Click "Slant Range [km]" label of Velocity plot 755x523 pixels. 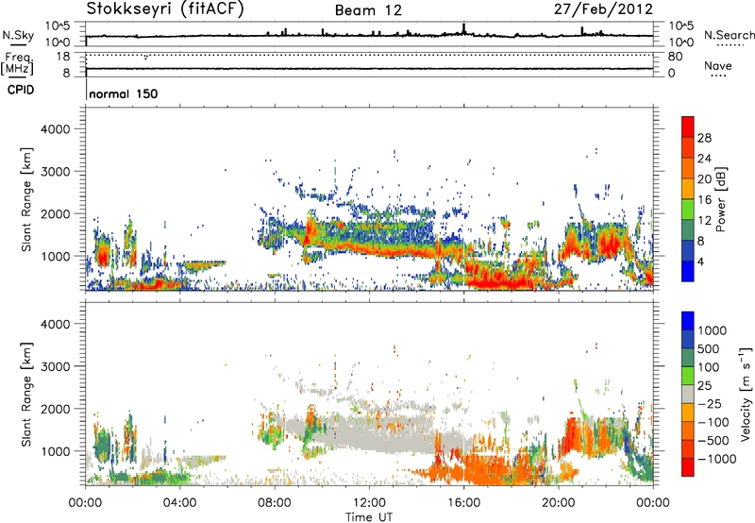[x=26, y=394]
